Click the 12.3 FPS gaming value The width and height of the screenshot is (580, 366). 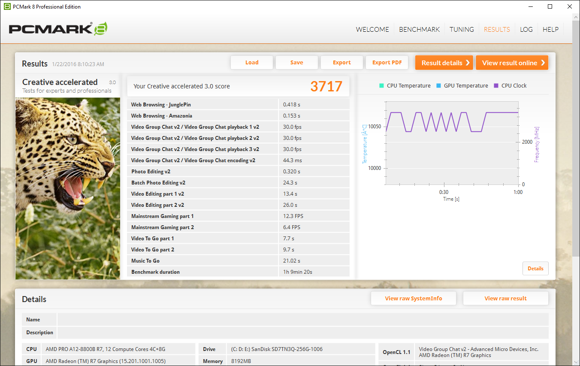293,216
